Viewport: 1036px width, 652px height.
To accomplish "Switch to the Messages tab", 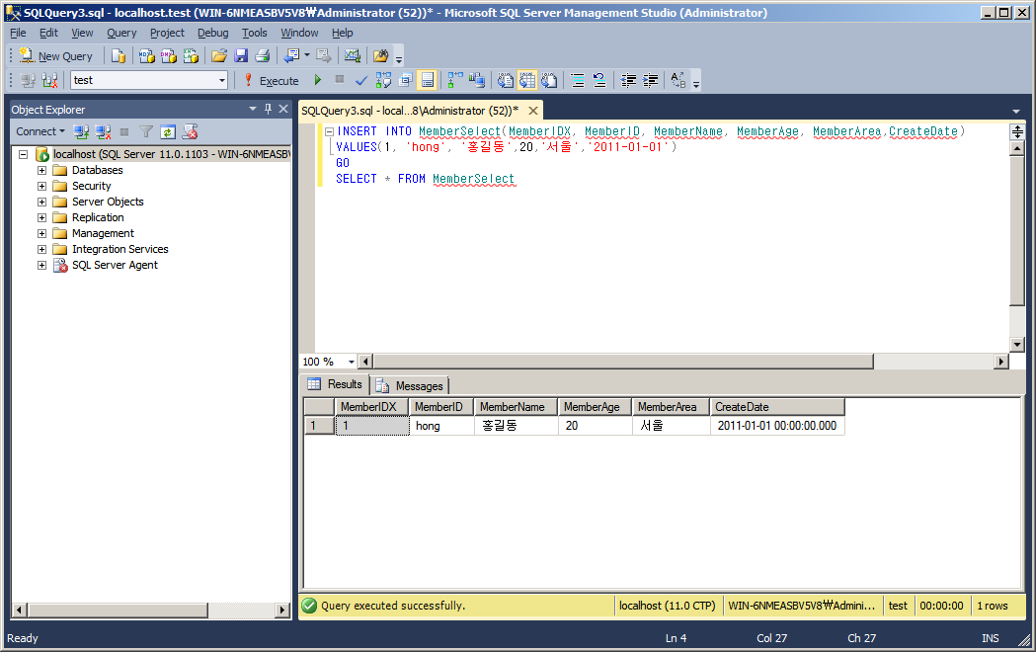I will coord(410,386).
